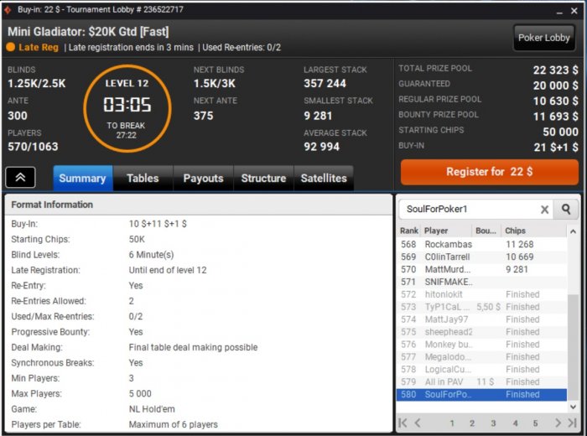Click Final table deal making possible text

point(193,347)
